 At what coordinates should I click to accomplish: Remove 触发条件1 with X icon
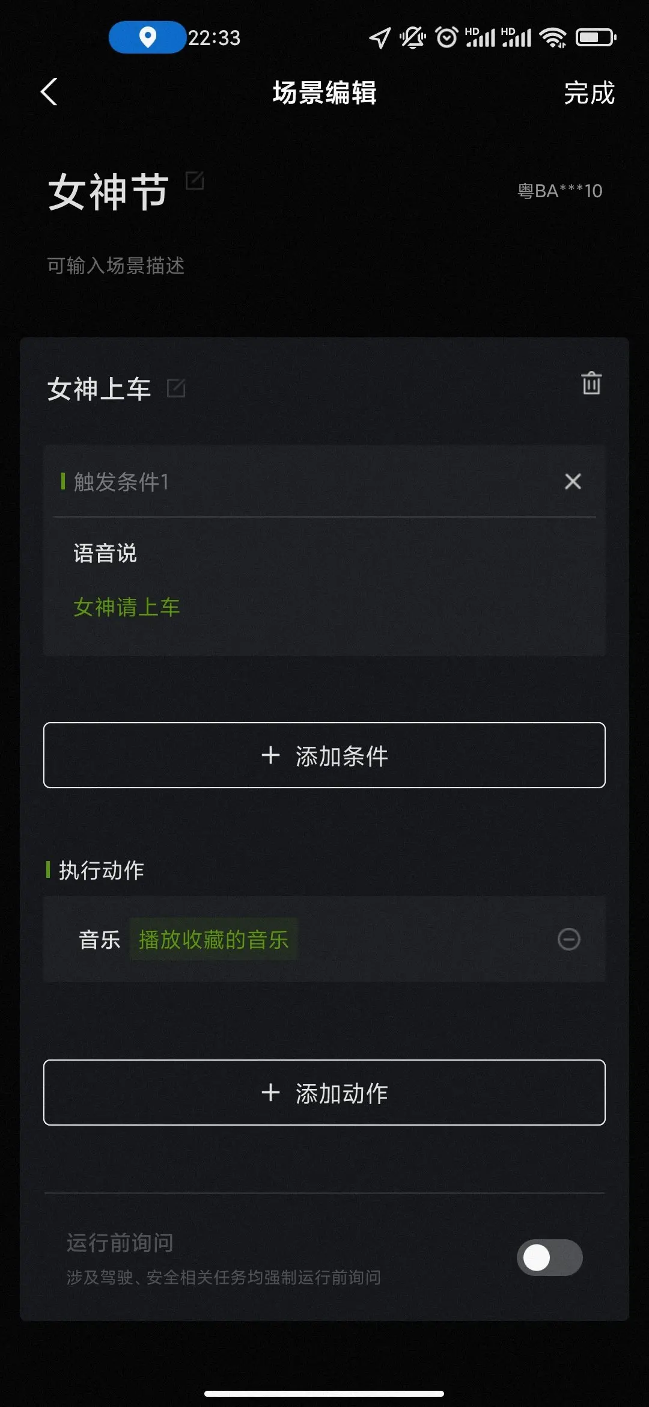click(573, 482)
